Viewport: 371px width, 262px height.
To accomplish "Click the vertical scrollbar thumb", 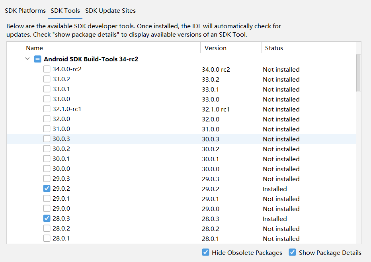I will tap(358, 73).
